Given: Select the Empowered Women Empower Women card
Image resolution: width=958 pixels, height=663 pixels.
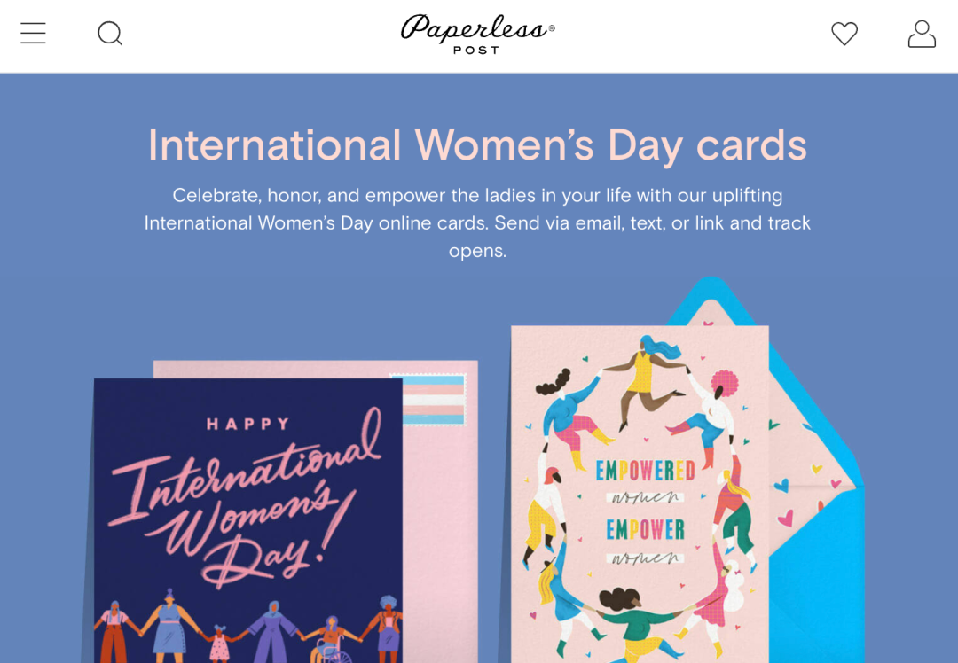Looking at the screenshot, I should coord(639,495).
